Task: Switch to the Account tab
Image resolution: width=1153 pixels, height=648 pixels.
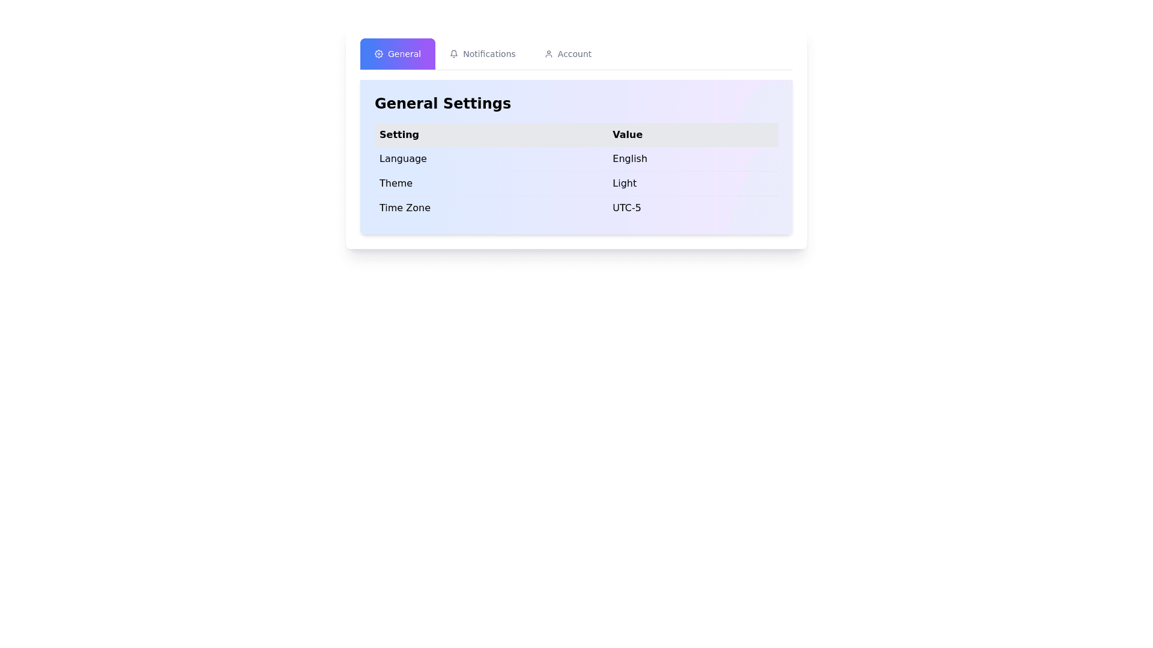Action: 573,54
